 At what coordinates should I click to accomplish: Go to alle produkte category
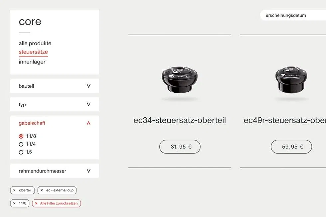pyautogui.click(x=35, y=43)
